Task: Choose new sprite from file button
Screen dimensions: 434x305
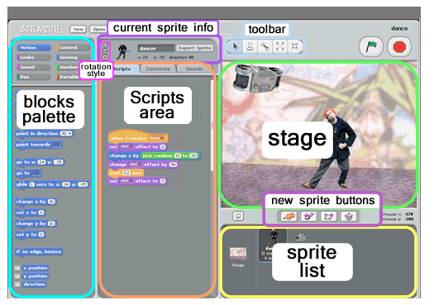Action: coord(328,217)
